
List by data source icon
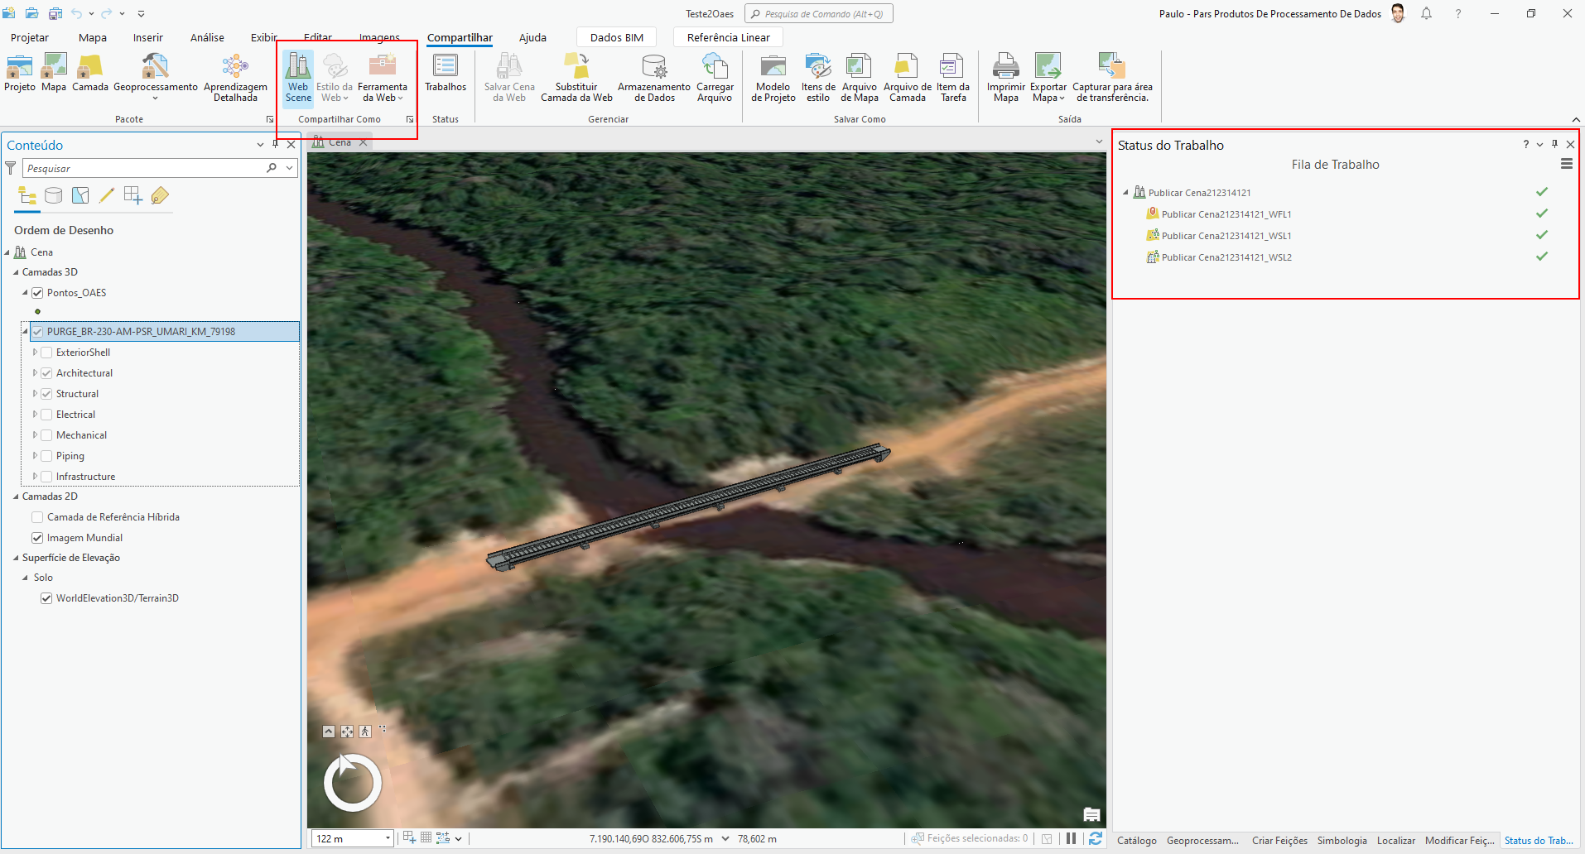[53, 195]
